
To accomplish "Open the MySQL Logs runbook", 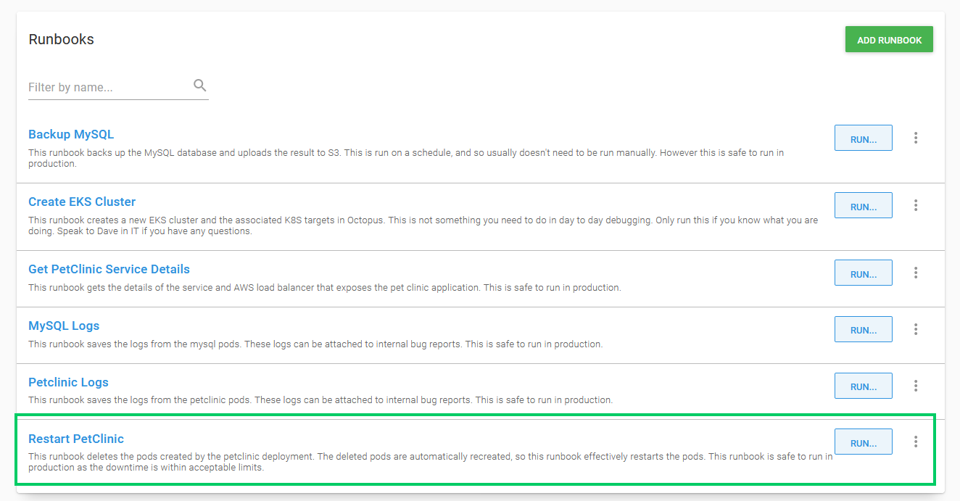I will [x=63, y=326].
